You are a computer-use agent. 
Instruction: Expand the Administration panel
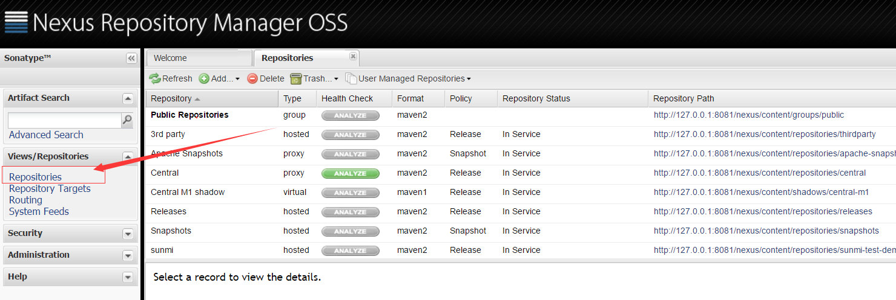pyautogui.click(x=127, y=255)
